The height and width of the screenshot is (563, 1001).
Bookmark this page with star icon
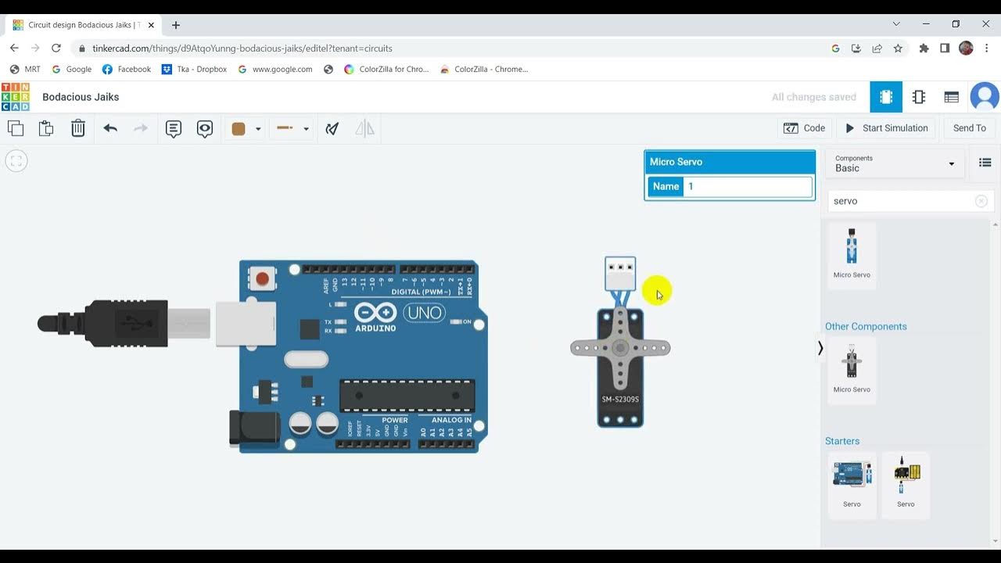pyautogui.click(x=898, y=48)
